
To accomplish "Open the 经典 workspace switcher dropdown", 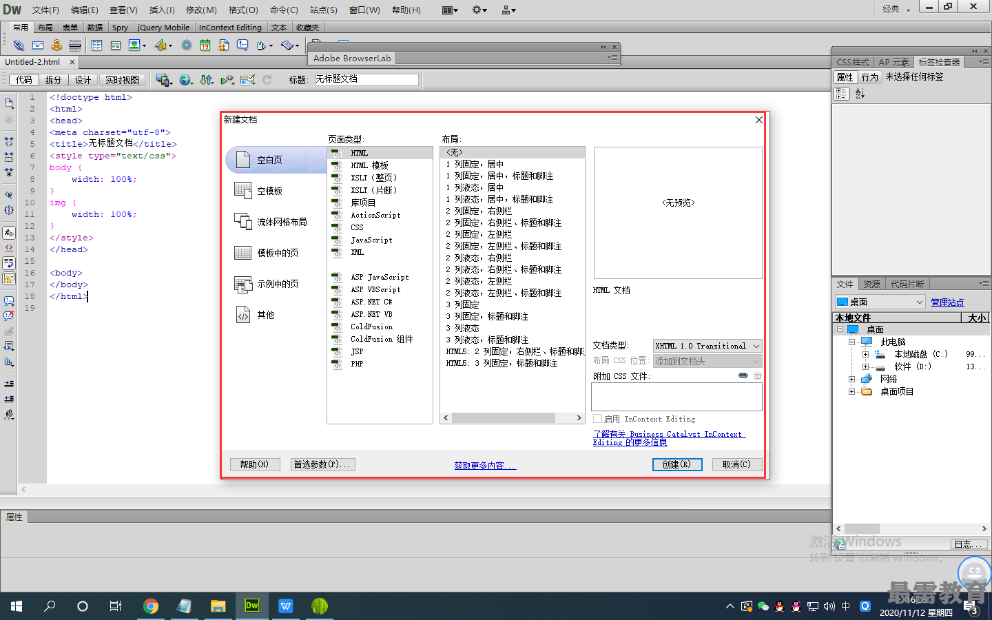I will pos(896,9).
